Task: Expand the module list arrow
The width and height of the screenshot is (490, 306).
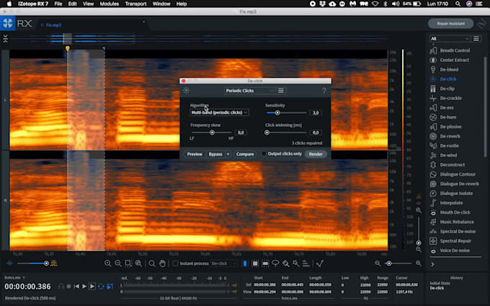Action: [x=432, y=264]
